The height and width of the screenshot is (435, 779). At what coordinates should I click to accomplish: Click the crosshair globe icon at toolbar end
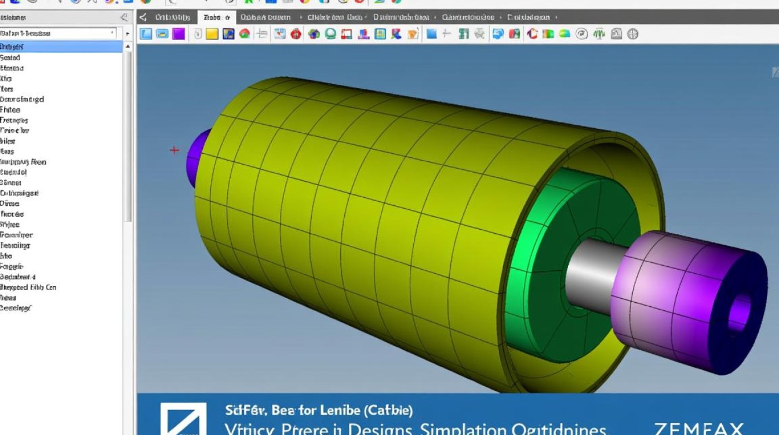pyautogui.click(x=633, y=34)
